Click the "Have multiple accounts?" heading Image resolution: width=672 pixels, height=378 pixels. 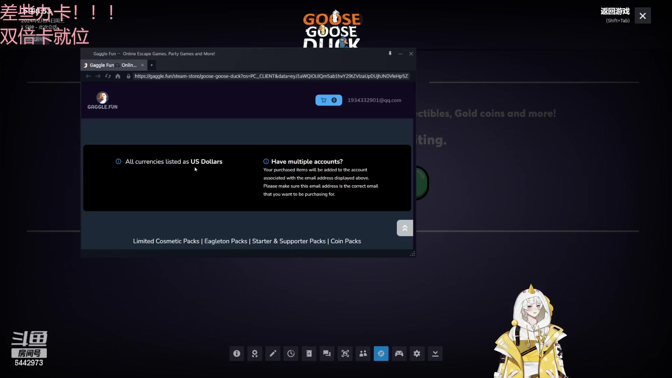[x=307, y=162]
